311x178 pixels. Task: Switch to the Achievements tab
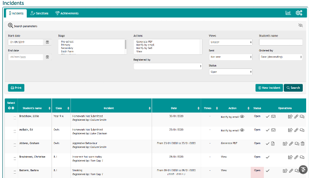(x=67, y=13)
